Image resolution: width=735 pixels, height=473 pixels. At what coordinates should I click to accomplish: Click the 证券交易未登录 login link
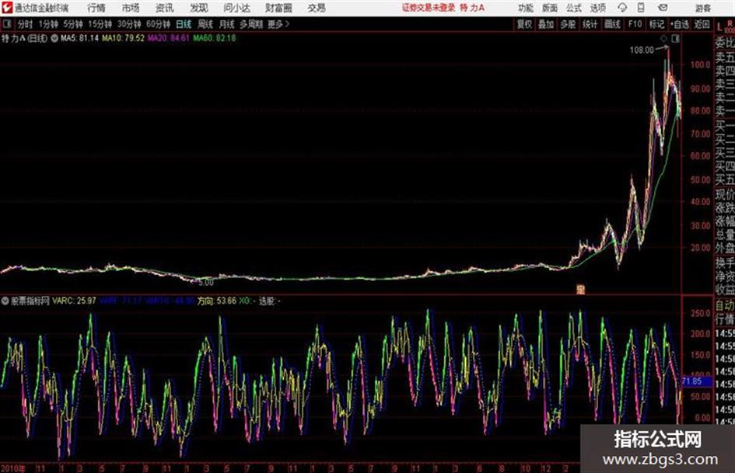coord(429,8)
